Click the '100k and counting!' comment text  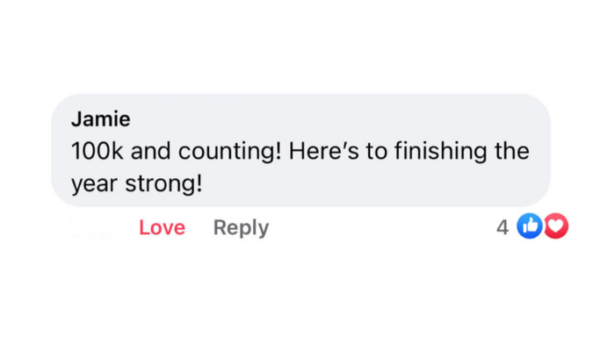click(175, 151)
